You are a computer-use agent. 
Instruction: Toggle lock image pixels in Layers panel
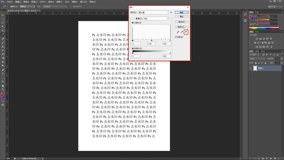click(x=259, y=63)
